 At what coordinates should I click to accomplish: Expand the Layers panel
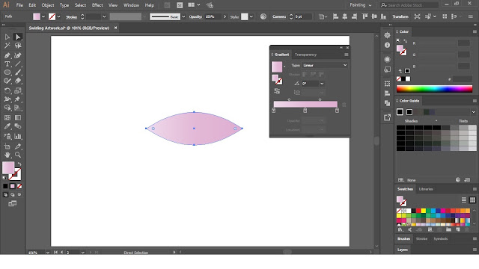click(403, 250)
